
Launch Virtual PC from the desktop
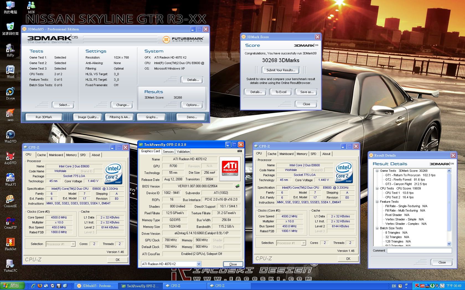click(x=10, y=266)
